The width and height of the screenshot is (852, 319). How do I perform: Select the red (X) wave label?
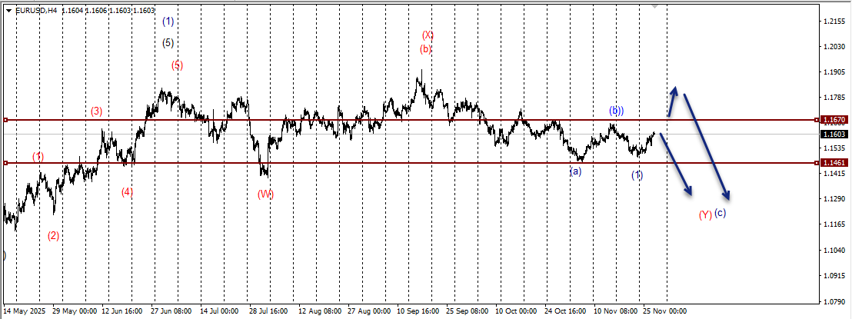428,35
